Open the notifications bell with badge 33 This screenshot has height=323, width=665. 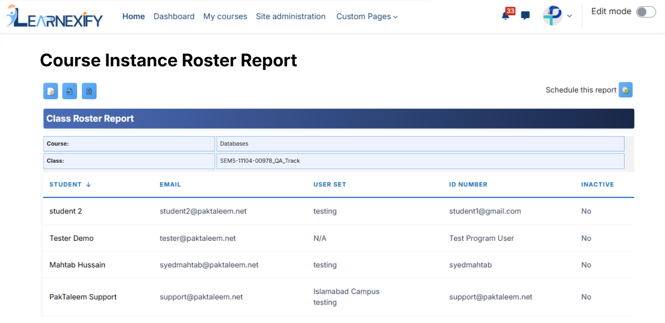(x=506, y=15)
